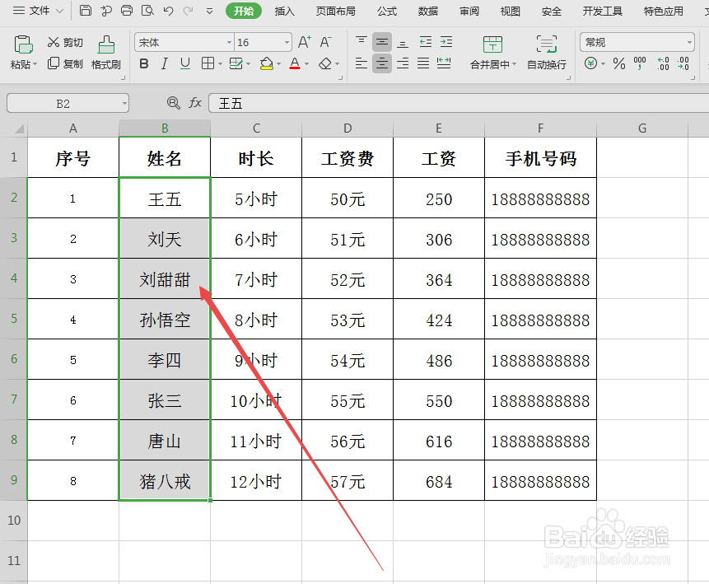Click header cell 手机号码
Image resolution: width=709 pixels, height=584 pixels.
(x=541, y=158)
